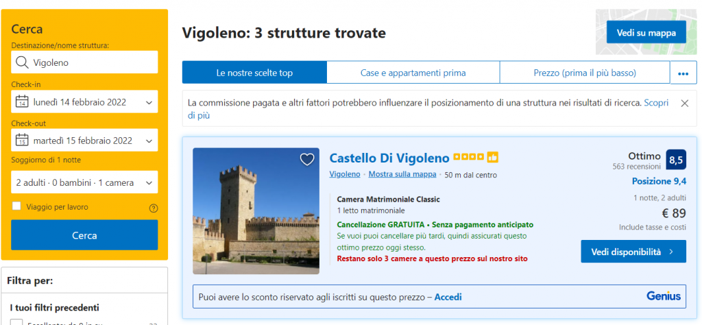Click the help question mark icon
Screen dimensions: 702x325
click(x=154, y=208)
